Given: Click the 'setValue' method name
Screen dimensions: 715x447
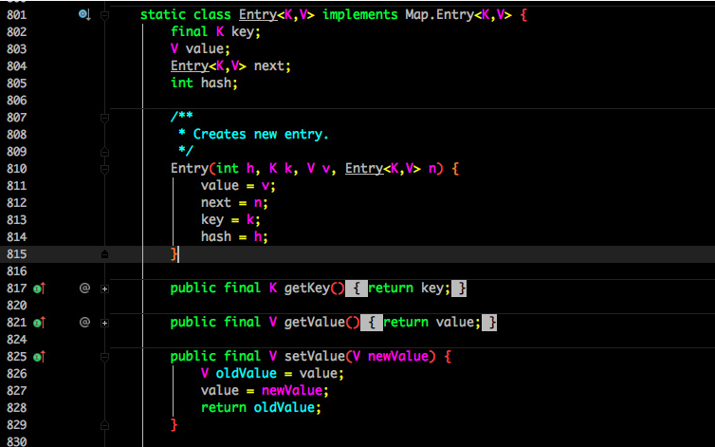Looking at the screenshot, I should coord(315,357).
